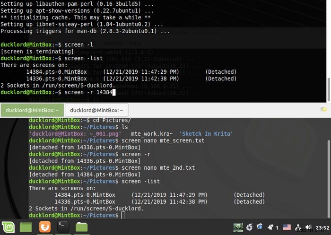331x235 pixels.
Task: Click '[detached from 14384.pts-0.MintBox]' line
Action: pyautogui.click(x=85, y=174)
